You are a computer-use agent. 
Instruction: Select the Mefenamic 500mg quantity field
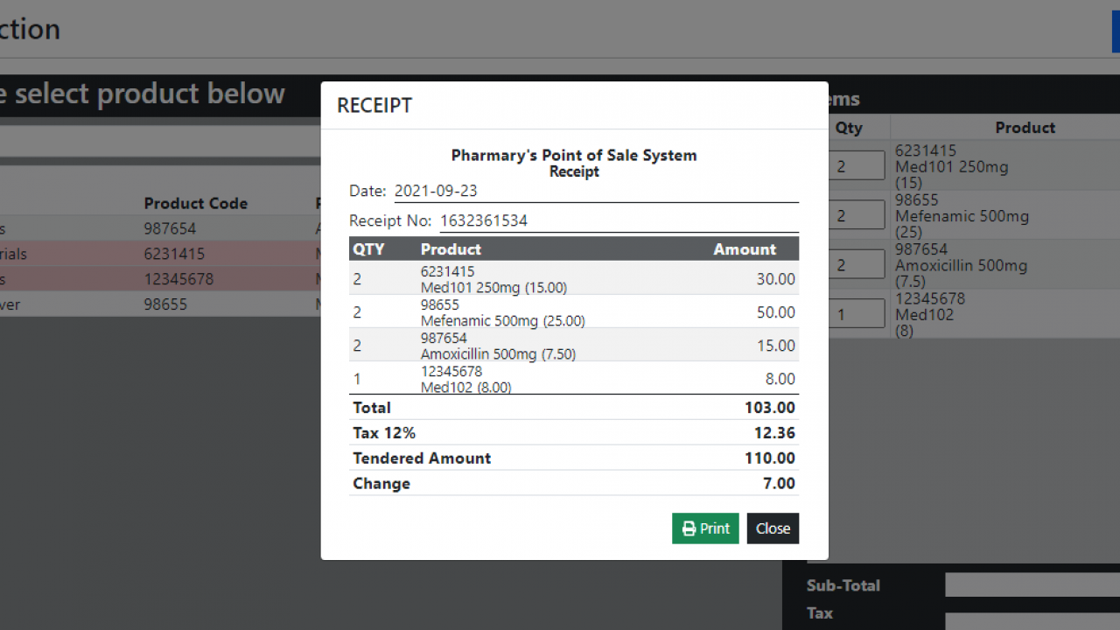point(857,215)
